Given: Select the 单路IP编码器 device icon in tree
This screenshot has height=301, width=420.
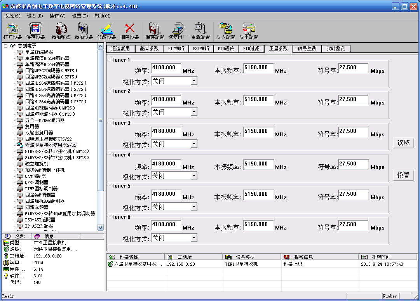Looking at the screenshot, I should coord(20,52).
